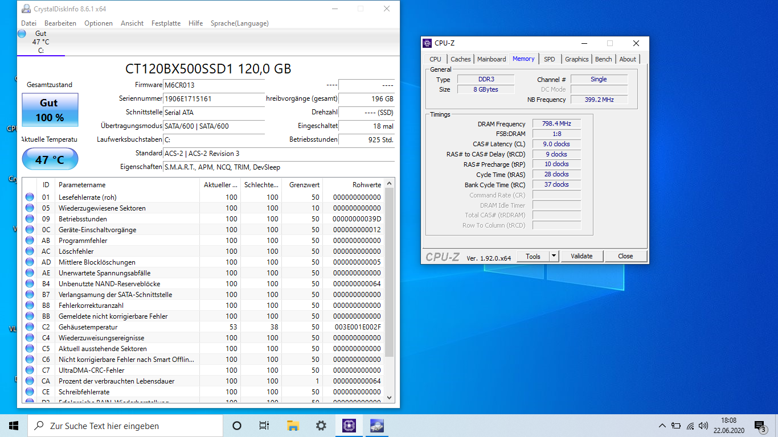Viewport: 778px width, 437px height.
Task: Click the scroll down arrow of SMART list
Action: coord(390,398)
